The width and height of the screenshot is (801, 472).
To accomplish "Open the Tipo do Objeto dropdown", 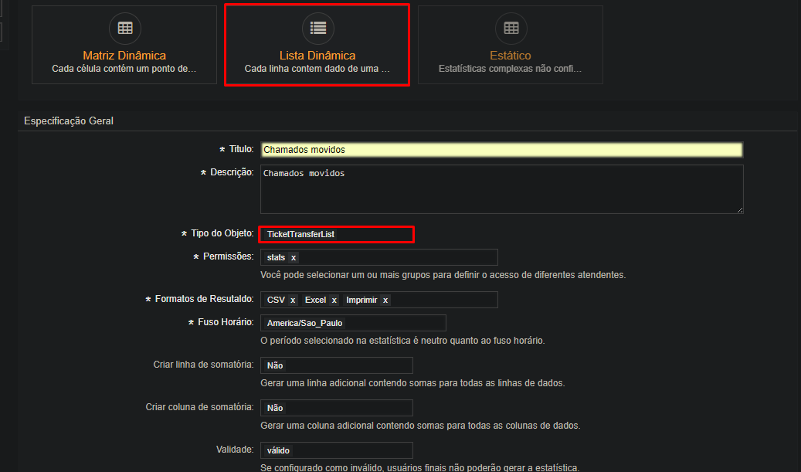I will pyautogui.click(x=336, y=234).
